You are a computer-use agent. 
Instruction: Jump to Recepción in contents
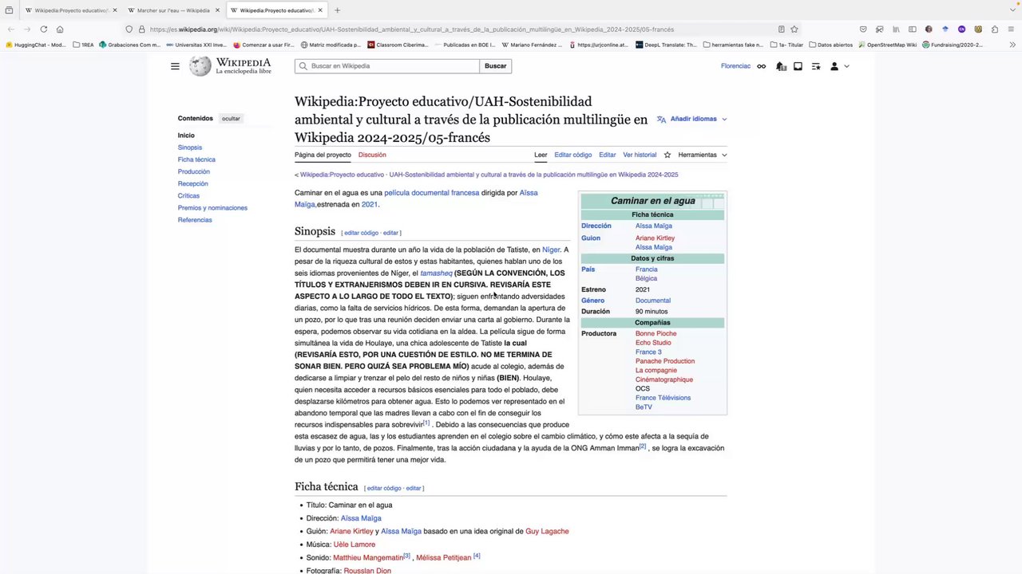(x=193, y=183)
